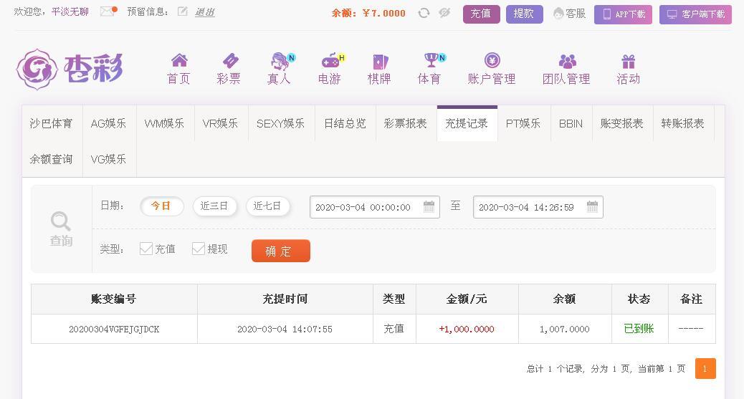Switch to 彩票报表 tab
Image resolution: width=744 pixels, height=399 pixels.
point(406,123)
